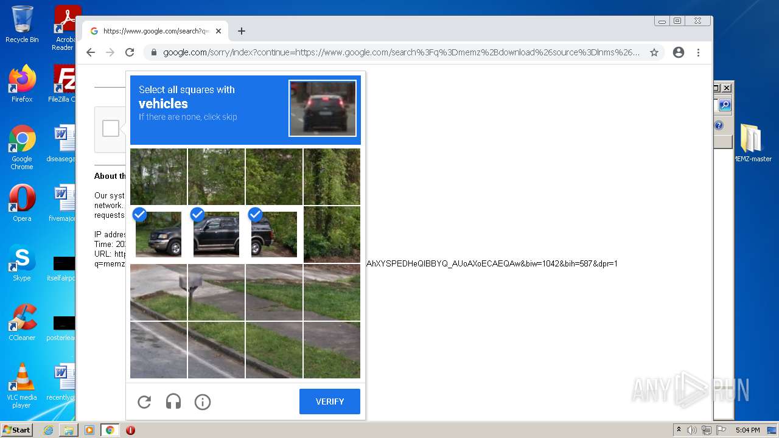Image resolution: width=779 pixels, height=438 pixels.
Task: Bookmark this page with the star
Action: 654,52
